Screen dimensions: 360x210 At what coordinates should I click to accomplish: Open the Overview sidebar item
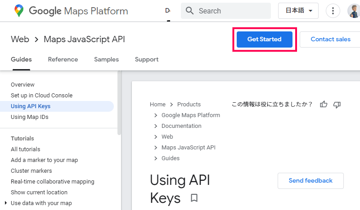coord(22,85)
